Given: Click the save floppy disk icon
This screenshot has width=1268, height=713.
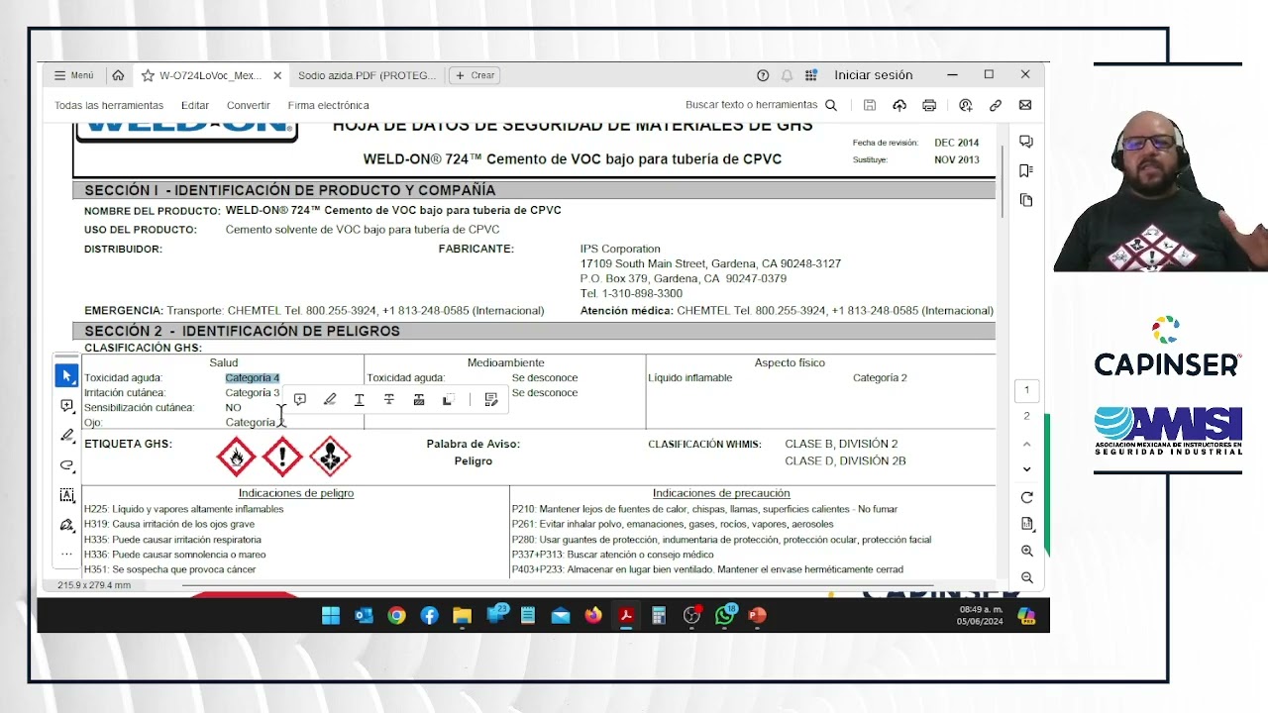Looking at the screenshot, I should tap(870, 105).
